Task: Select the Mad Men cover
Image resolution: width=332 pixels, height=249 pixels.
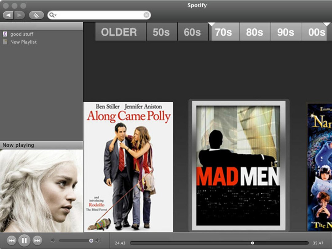Action: tap(239, 165)
